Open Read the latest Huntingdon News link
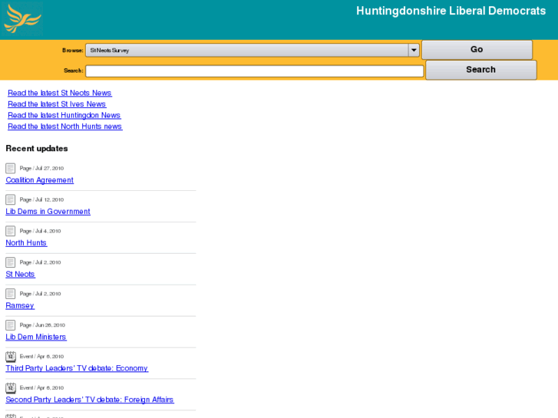Viewport: 558px width, 418px height. (64, 115)
